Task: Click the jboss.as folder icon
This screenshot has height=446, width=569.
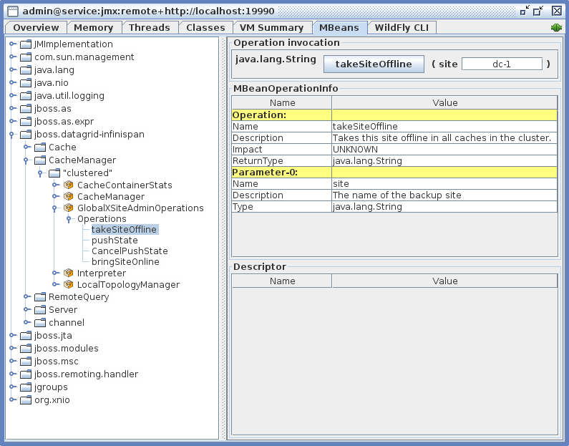Action: tap(25, 109)
